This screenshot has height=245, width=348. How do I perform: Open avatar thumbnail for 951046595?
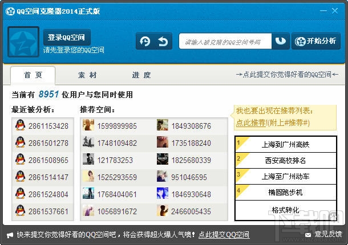pyautogui.click(x=163, y=176)
